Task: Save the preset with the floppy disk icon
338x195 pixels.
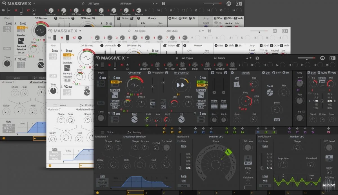Action: [x=257, y=58]
